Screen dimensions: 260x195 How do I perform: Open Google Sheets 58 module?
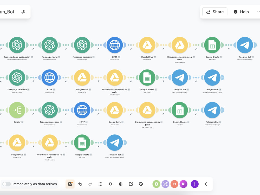pos(82,142)
